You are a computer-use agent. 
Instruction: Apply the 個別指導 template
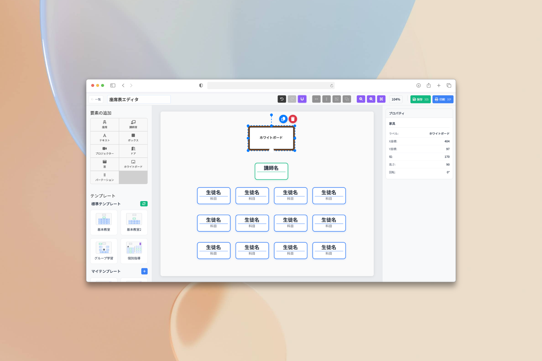[134, 251]
